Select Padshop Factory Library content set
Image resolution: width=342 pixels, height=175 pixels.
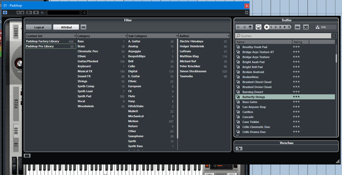(51, 41)
